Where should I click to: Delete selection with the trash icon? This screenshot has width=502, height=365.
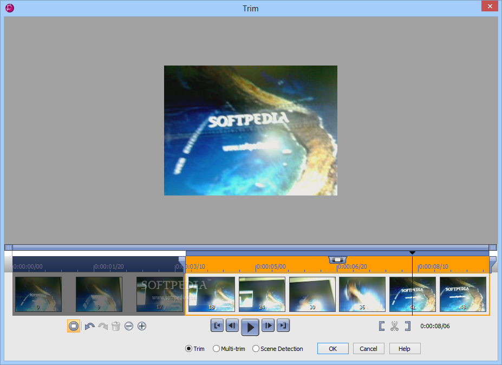(x=116, y=326)
